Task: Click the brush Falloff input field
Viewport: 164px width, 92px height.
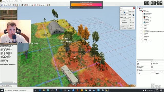Action: pyautogui.click(x=126, y=18)
